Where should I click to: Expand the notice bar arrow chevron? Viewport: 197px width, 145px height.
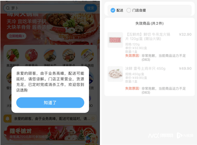[93, 118]
